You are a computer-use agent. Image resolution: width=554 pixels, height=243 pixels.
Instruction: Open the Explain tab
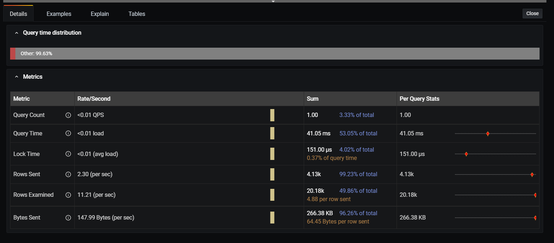point(100,14)
